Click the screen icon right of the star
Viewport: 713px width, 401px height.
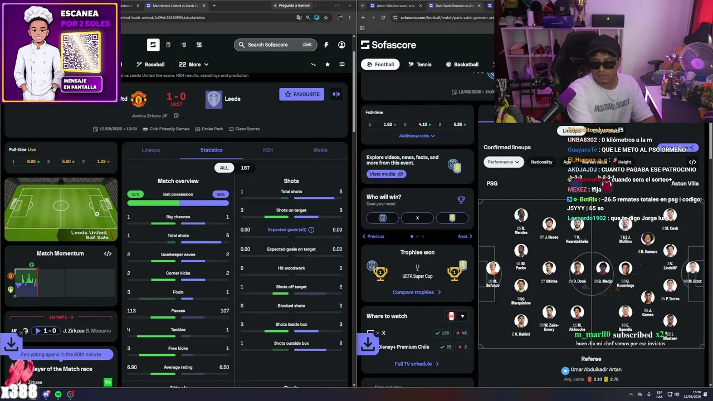(341, 65)
